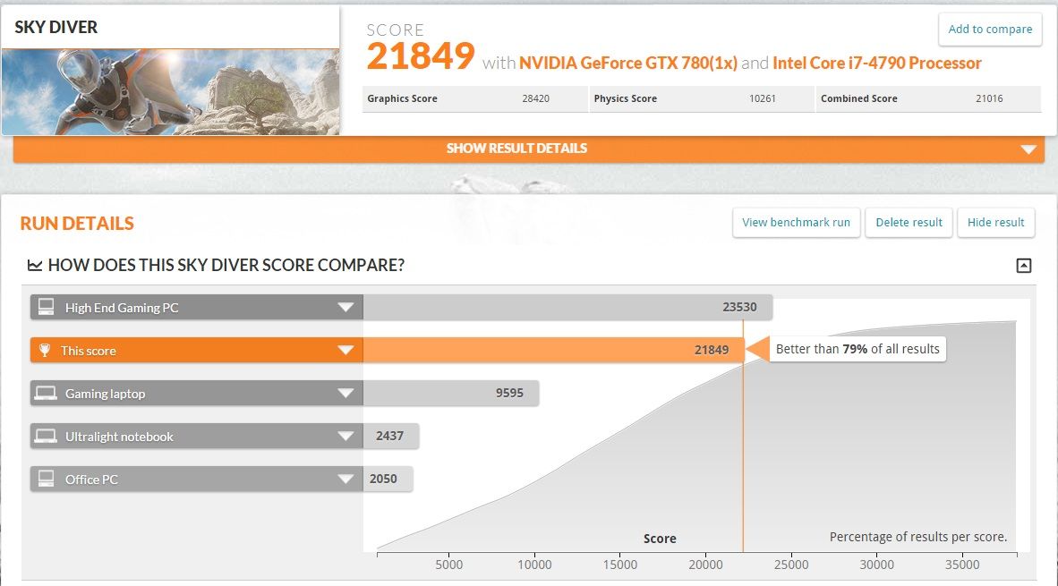Open the NVIDIA GeForce GTX 780(1x) link

click(x=628, y=64)
